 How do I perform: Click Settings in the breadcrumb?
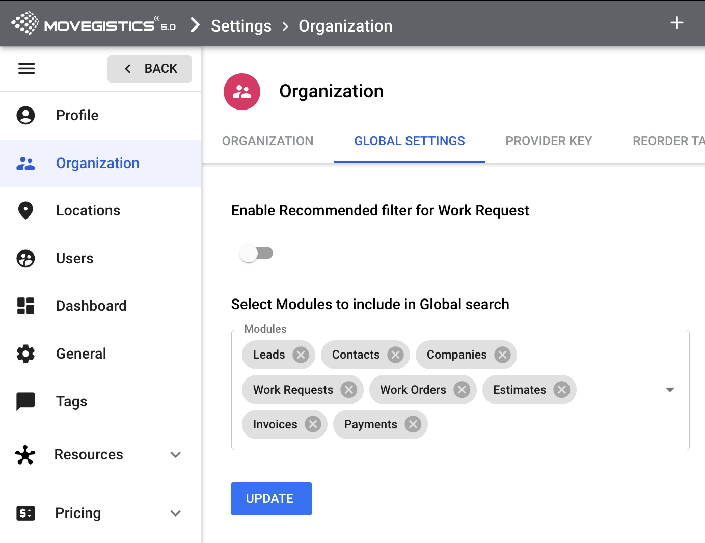click(241, 26)
